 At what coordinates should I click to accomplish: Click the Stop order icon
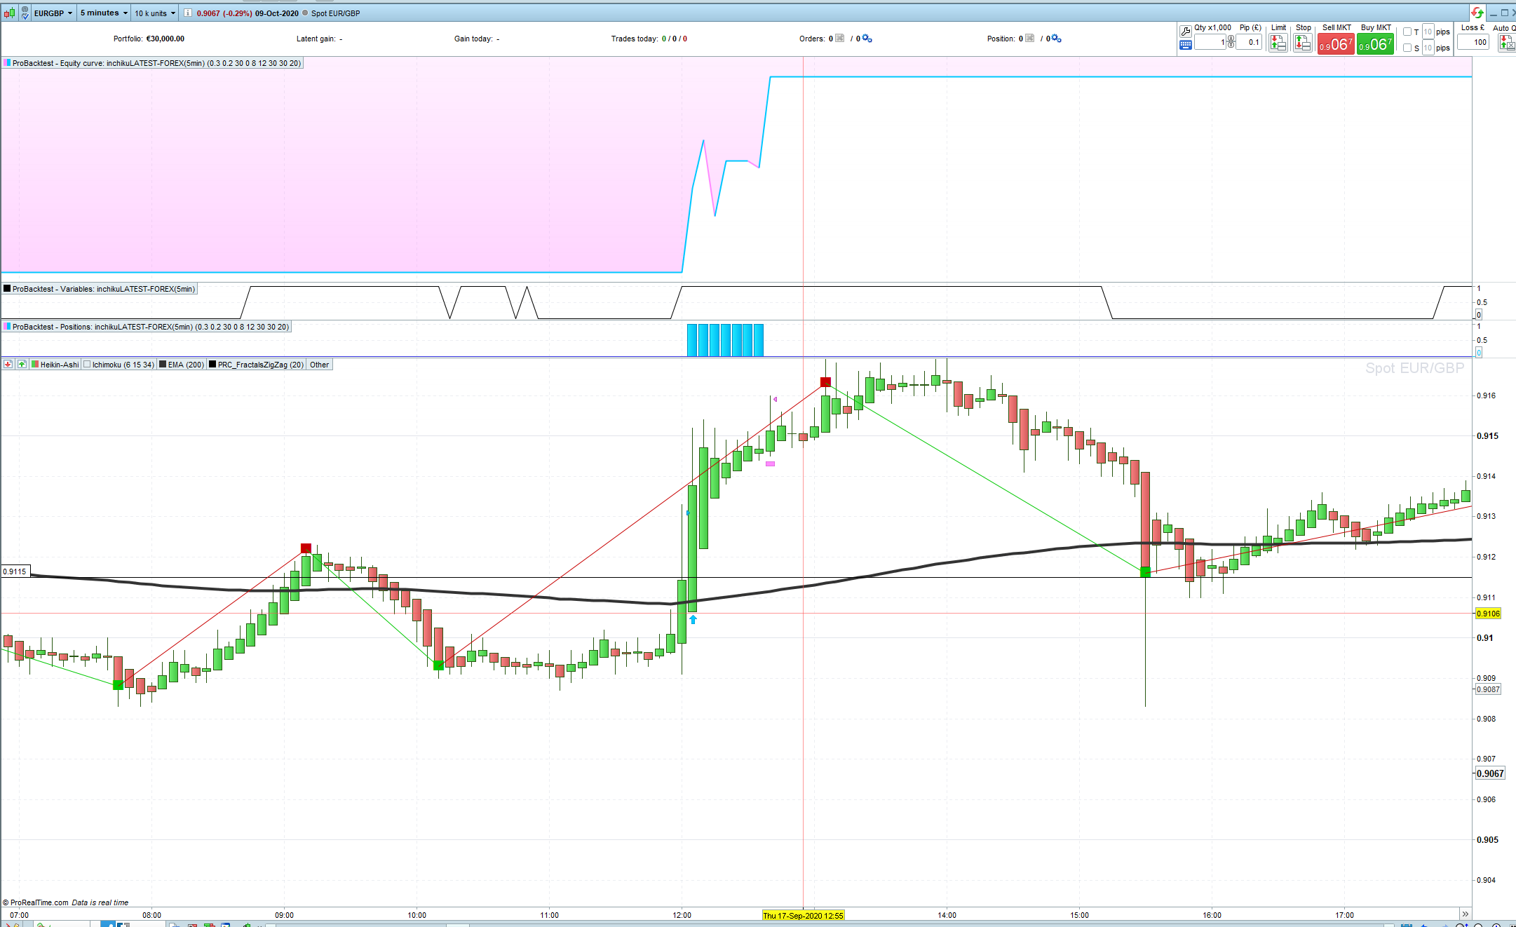(x=1303, y=43)
